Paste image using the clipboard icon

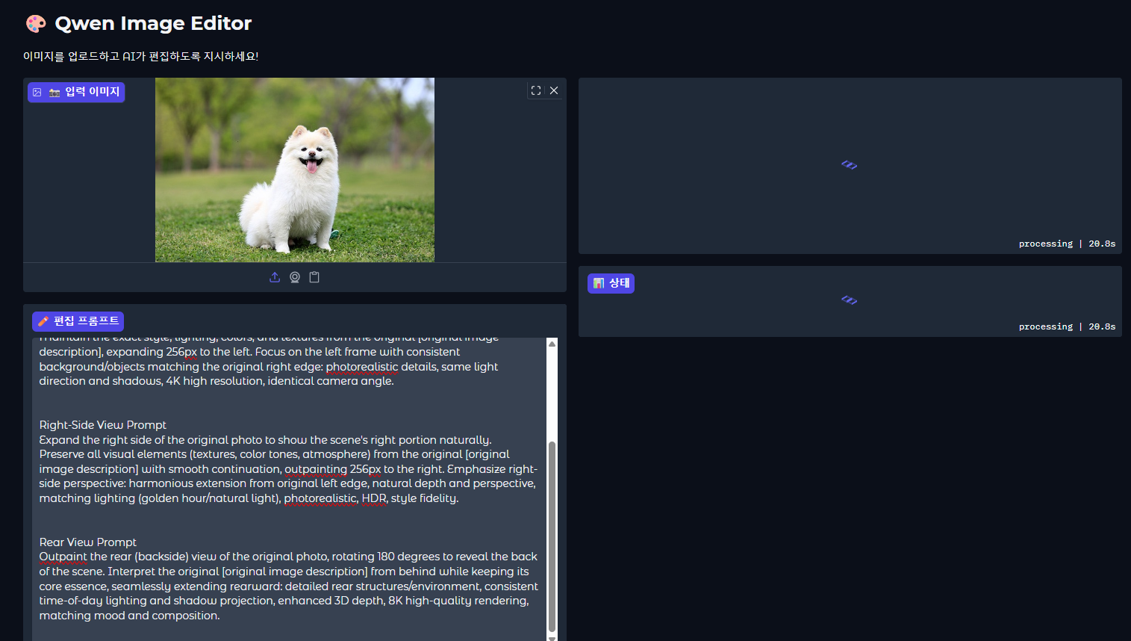pos(314,277)
